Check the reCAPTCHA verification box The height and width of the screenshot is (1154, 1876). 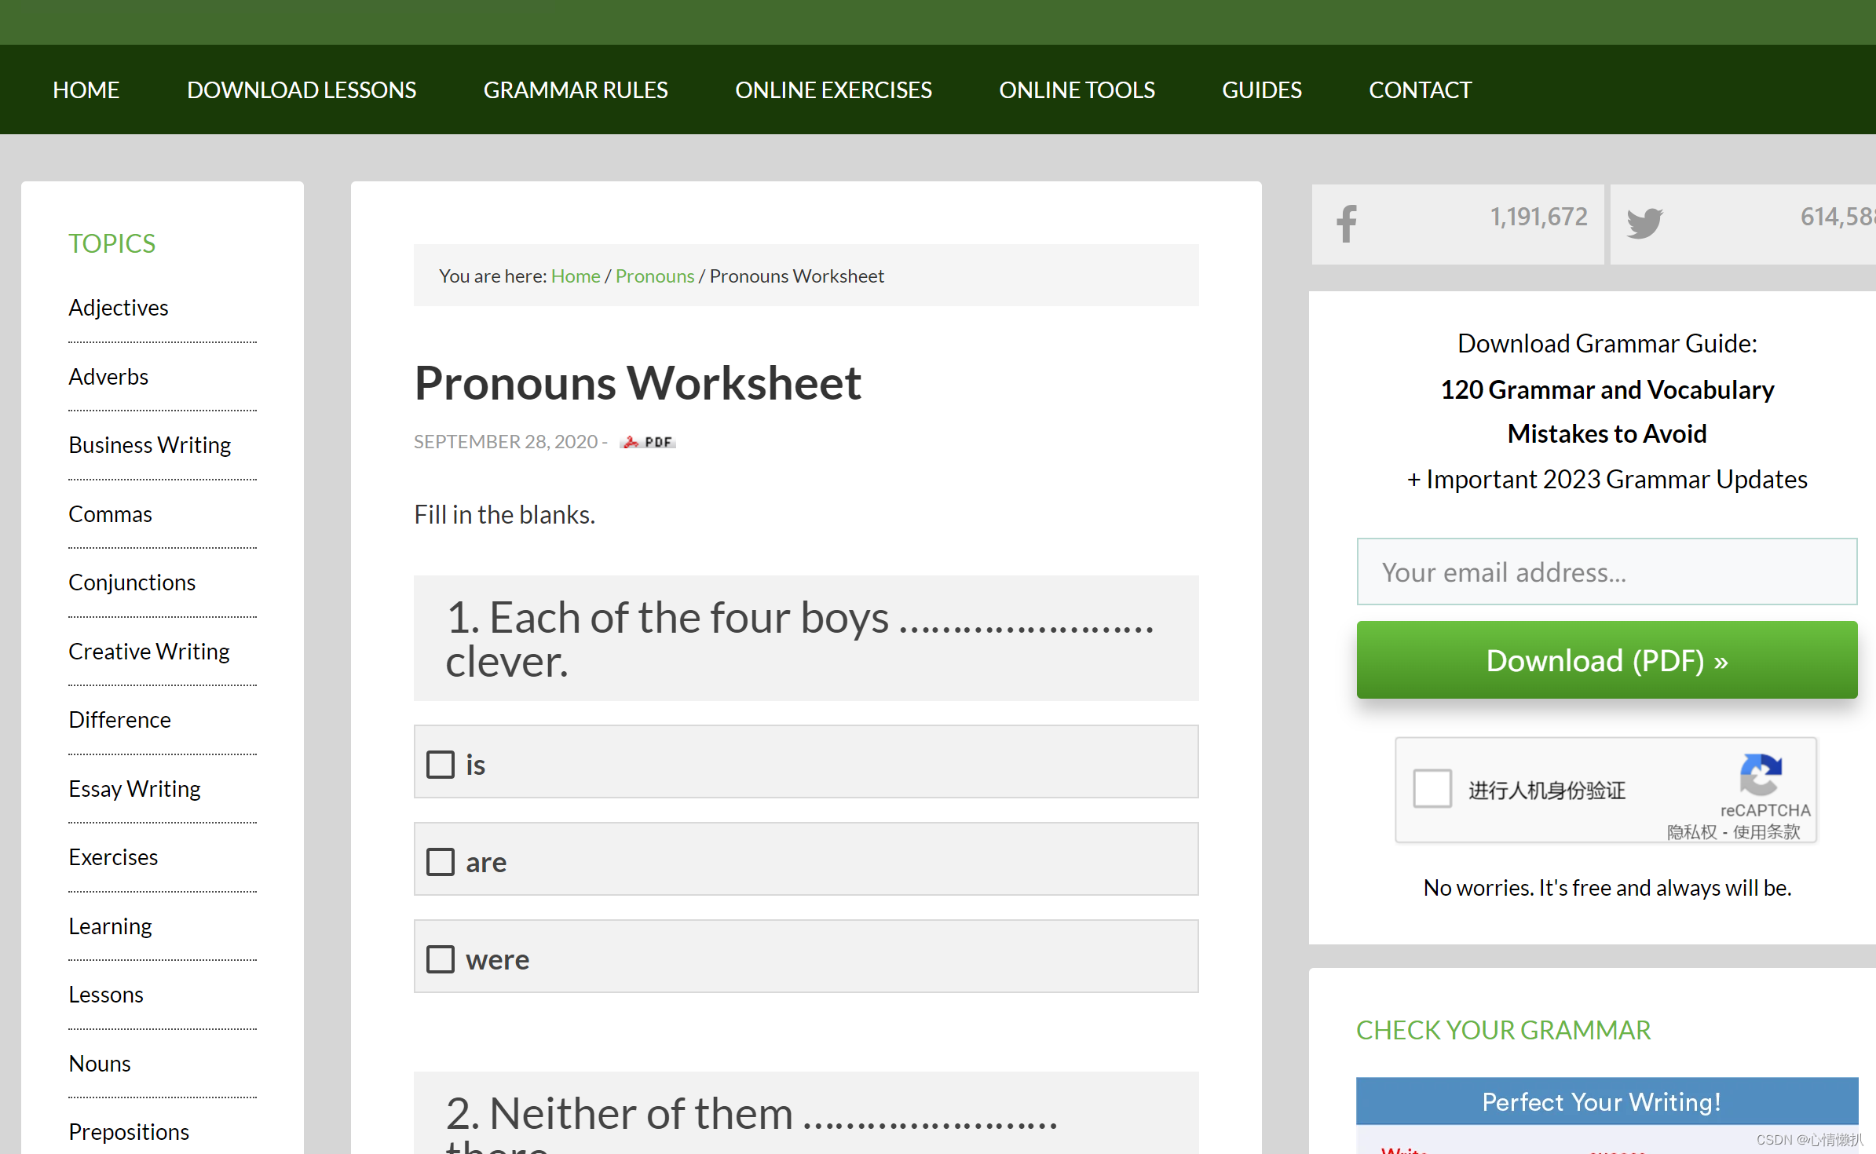tap(1432, 789)
